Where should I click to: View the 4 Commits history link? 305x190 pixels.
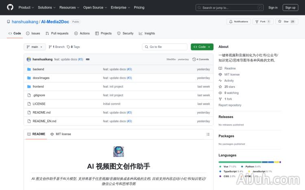(200, 59)
